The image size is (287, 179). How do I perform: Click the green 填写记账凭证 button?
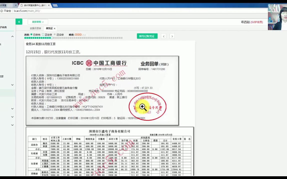coord(147,36)
